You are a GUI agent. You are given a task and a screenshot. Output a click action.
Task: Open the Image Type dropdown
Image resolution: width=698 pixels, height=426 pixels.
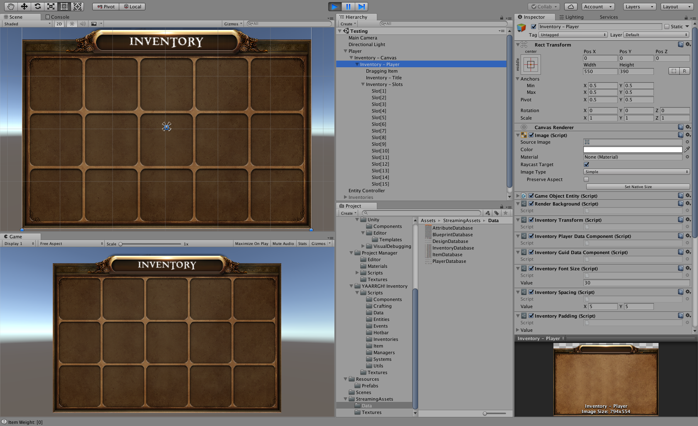[637, 172]
